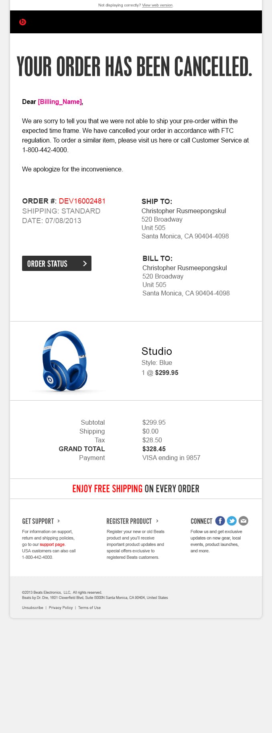
Task: Click the Enjoy Free Shipping banner
Action: (x=136, y=489)
